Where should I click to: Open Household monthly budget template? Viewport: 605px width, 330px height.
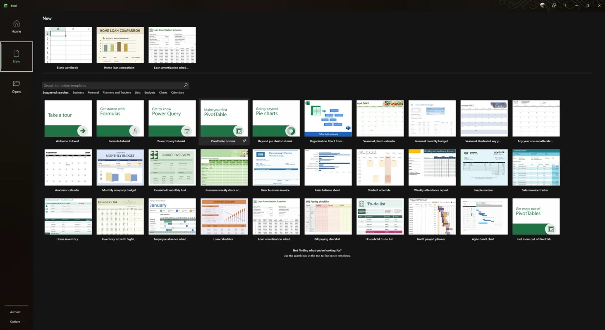[x=172, y=171]
